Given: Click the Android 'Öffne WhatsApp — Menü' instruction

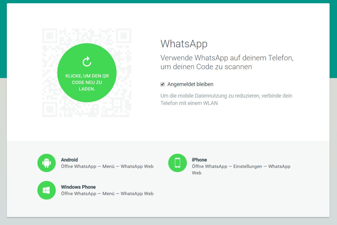Looking at the screenshot, I should pos(107,166).
